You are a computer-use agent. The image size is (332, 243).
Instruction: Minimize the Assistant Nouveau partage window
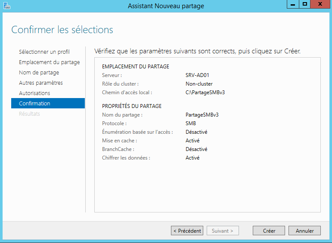pyautogui.click(x=293, y=4)
